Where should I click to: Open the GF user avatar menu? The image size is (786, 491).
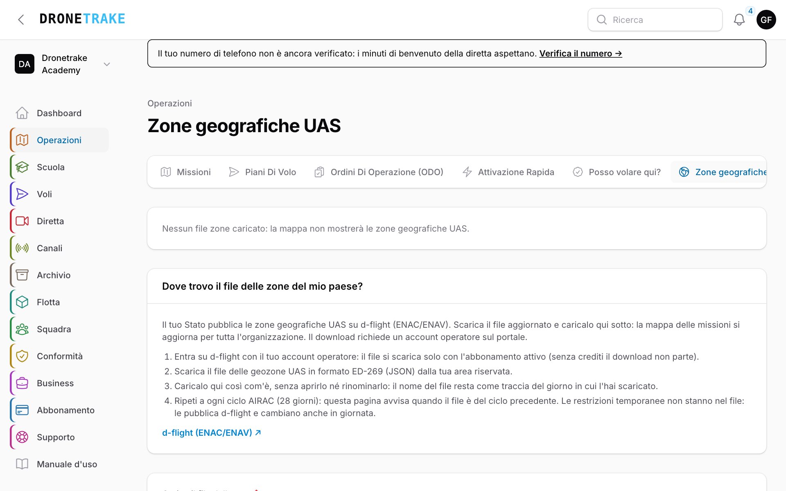(x=766, y=20)
